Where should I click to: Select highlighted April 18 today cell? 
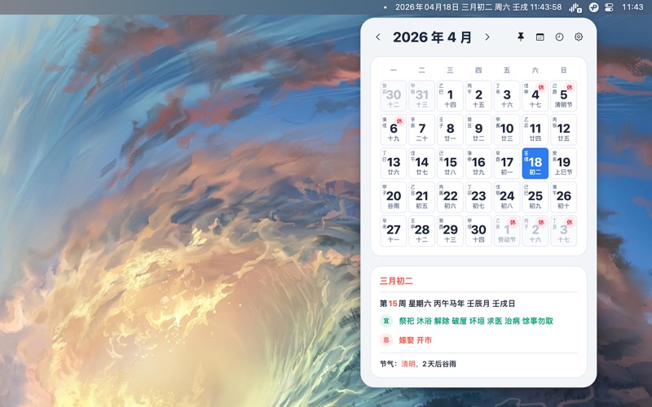click(535, 164)
